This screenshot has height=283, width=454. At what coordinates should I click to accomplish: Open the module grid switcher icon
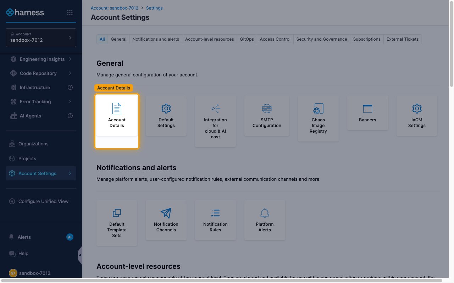coord(70,12)
